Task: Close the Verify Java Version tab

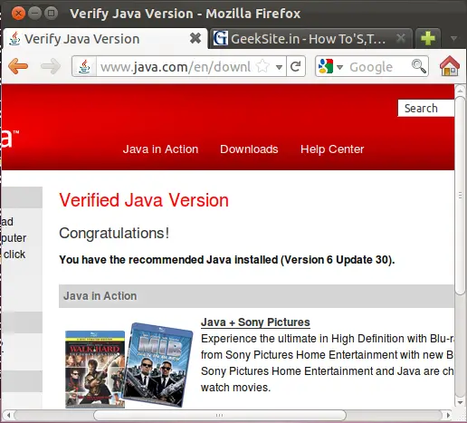Action: [x=195, y=38]
